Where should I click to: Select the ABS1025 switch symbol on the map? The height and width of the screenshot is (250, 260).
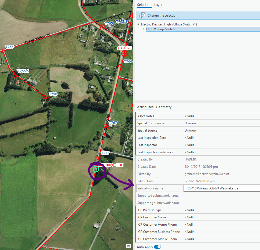(x=124, y=53)
